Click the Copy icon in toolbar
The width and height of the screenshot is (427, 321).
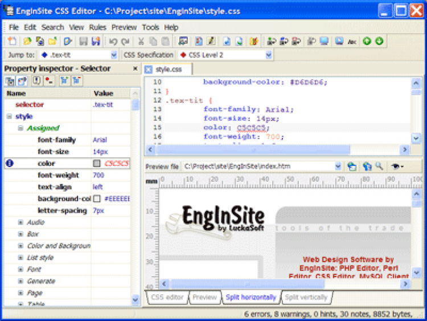click(153, 42)
